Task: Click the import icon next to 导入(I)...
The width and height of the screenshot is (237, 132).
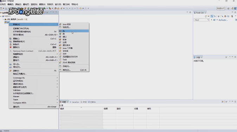Action: (11, 64)
